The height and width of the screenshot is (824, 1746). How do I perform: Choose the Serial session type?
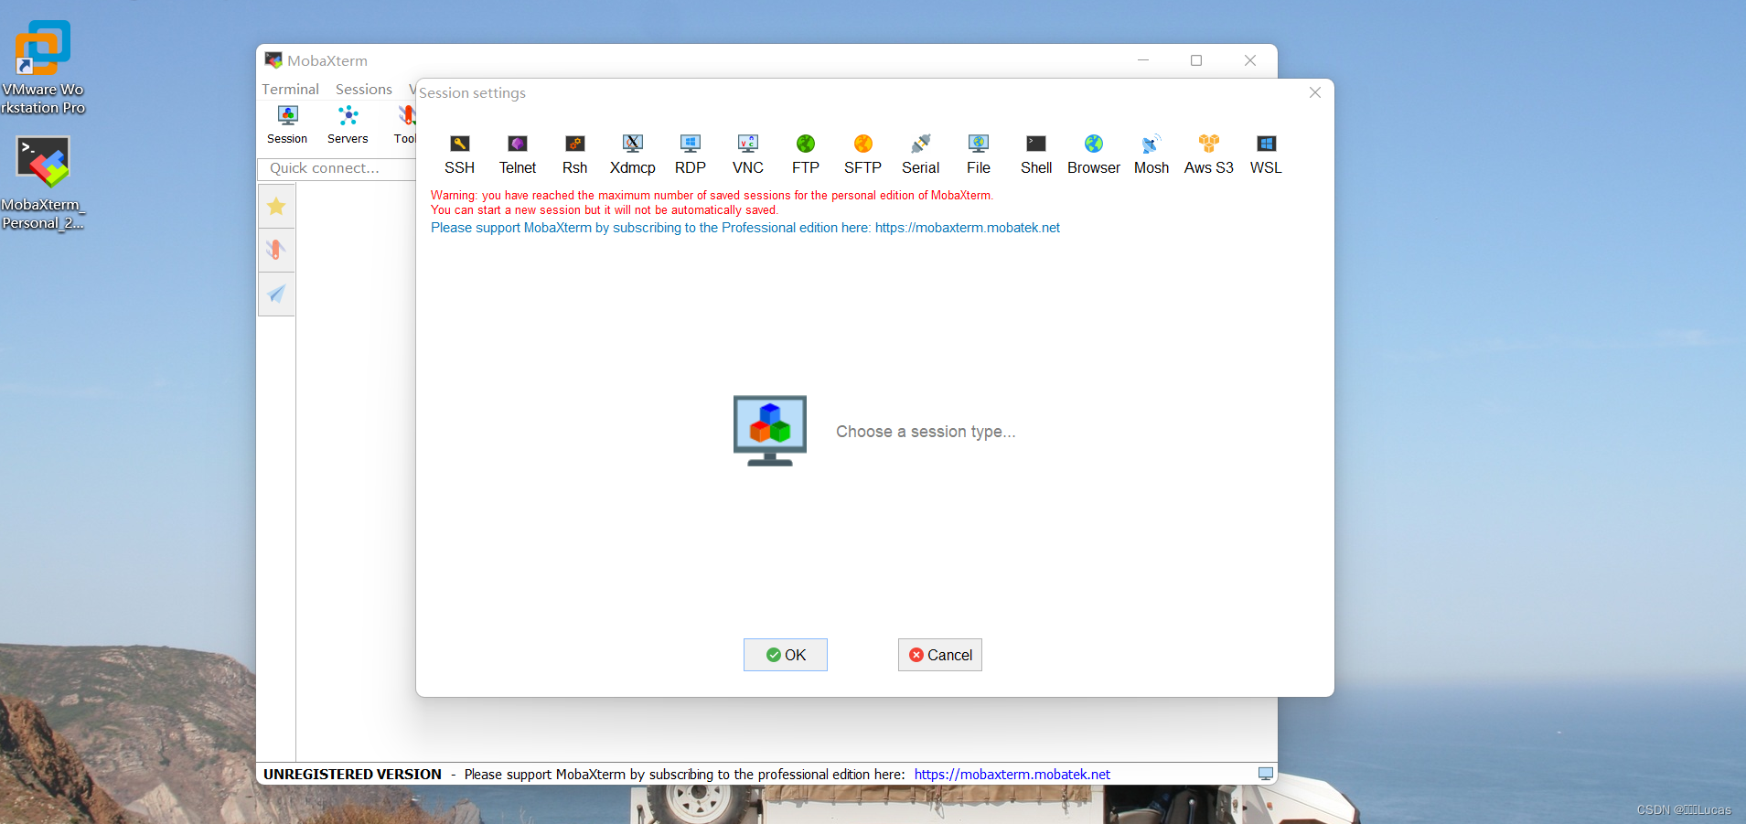coord(921,155)
